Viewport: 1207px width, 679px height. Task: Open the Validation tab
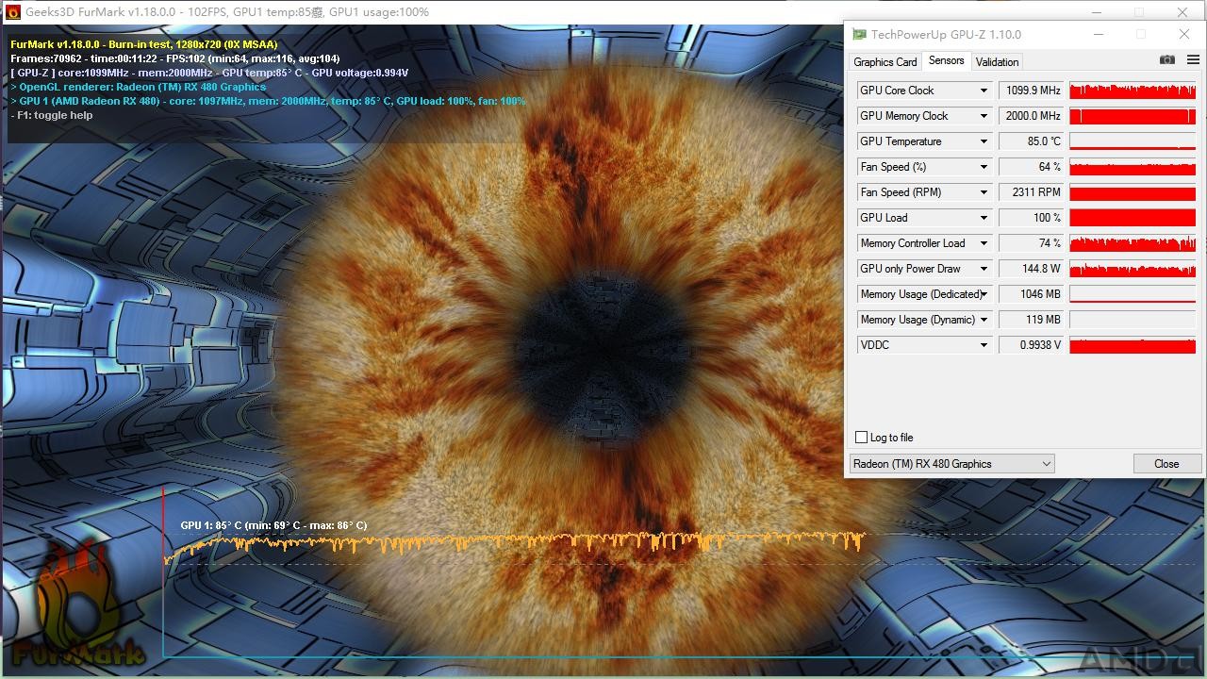click(x=997, y=62)
